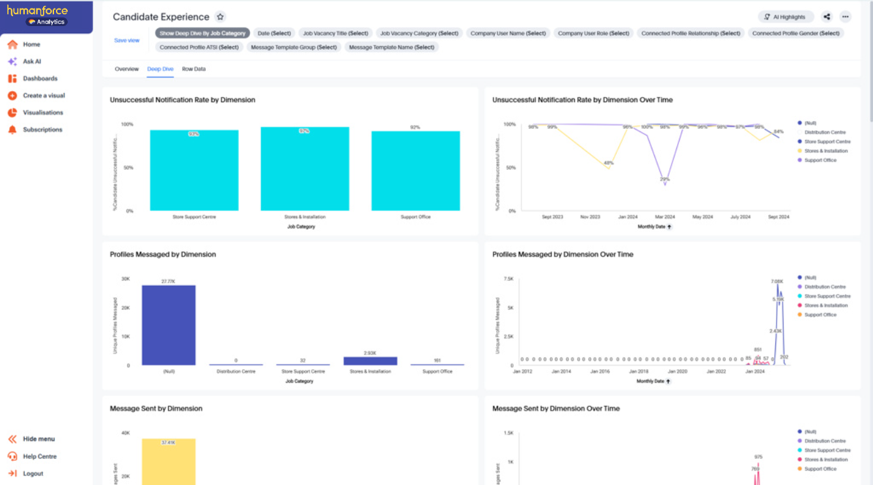Click the Create a visual plus icon
The height and width of the screenshot is (485, 873).
coord(12,96)
